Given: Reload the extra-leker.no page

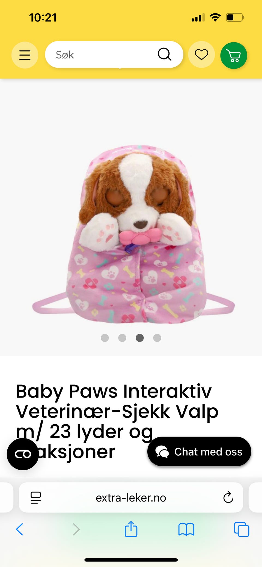Looking at the screenshot, I should [228, 497].
